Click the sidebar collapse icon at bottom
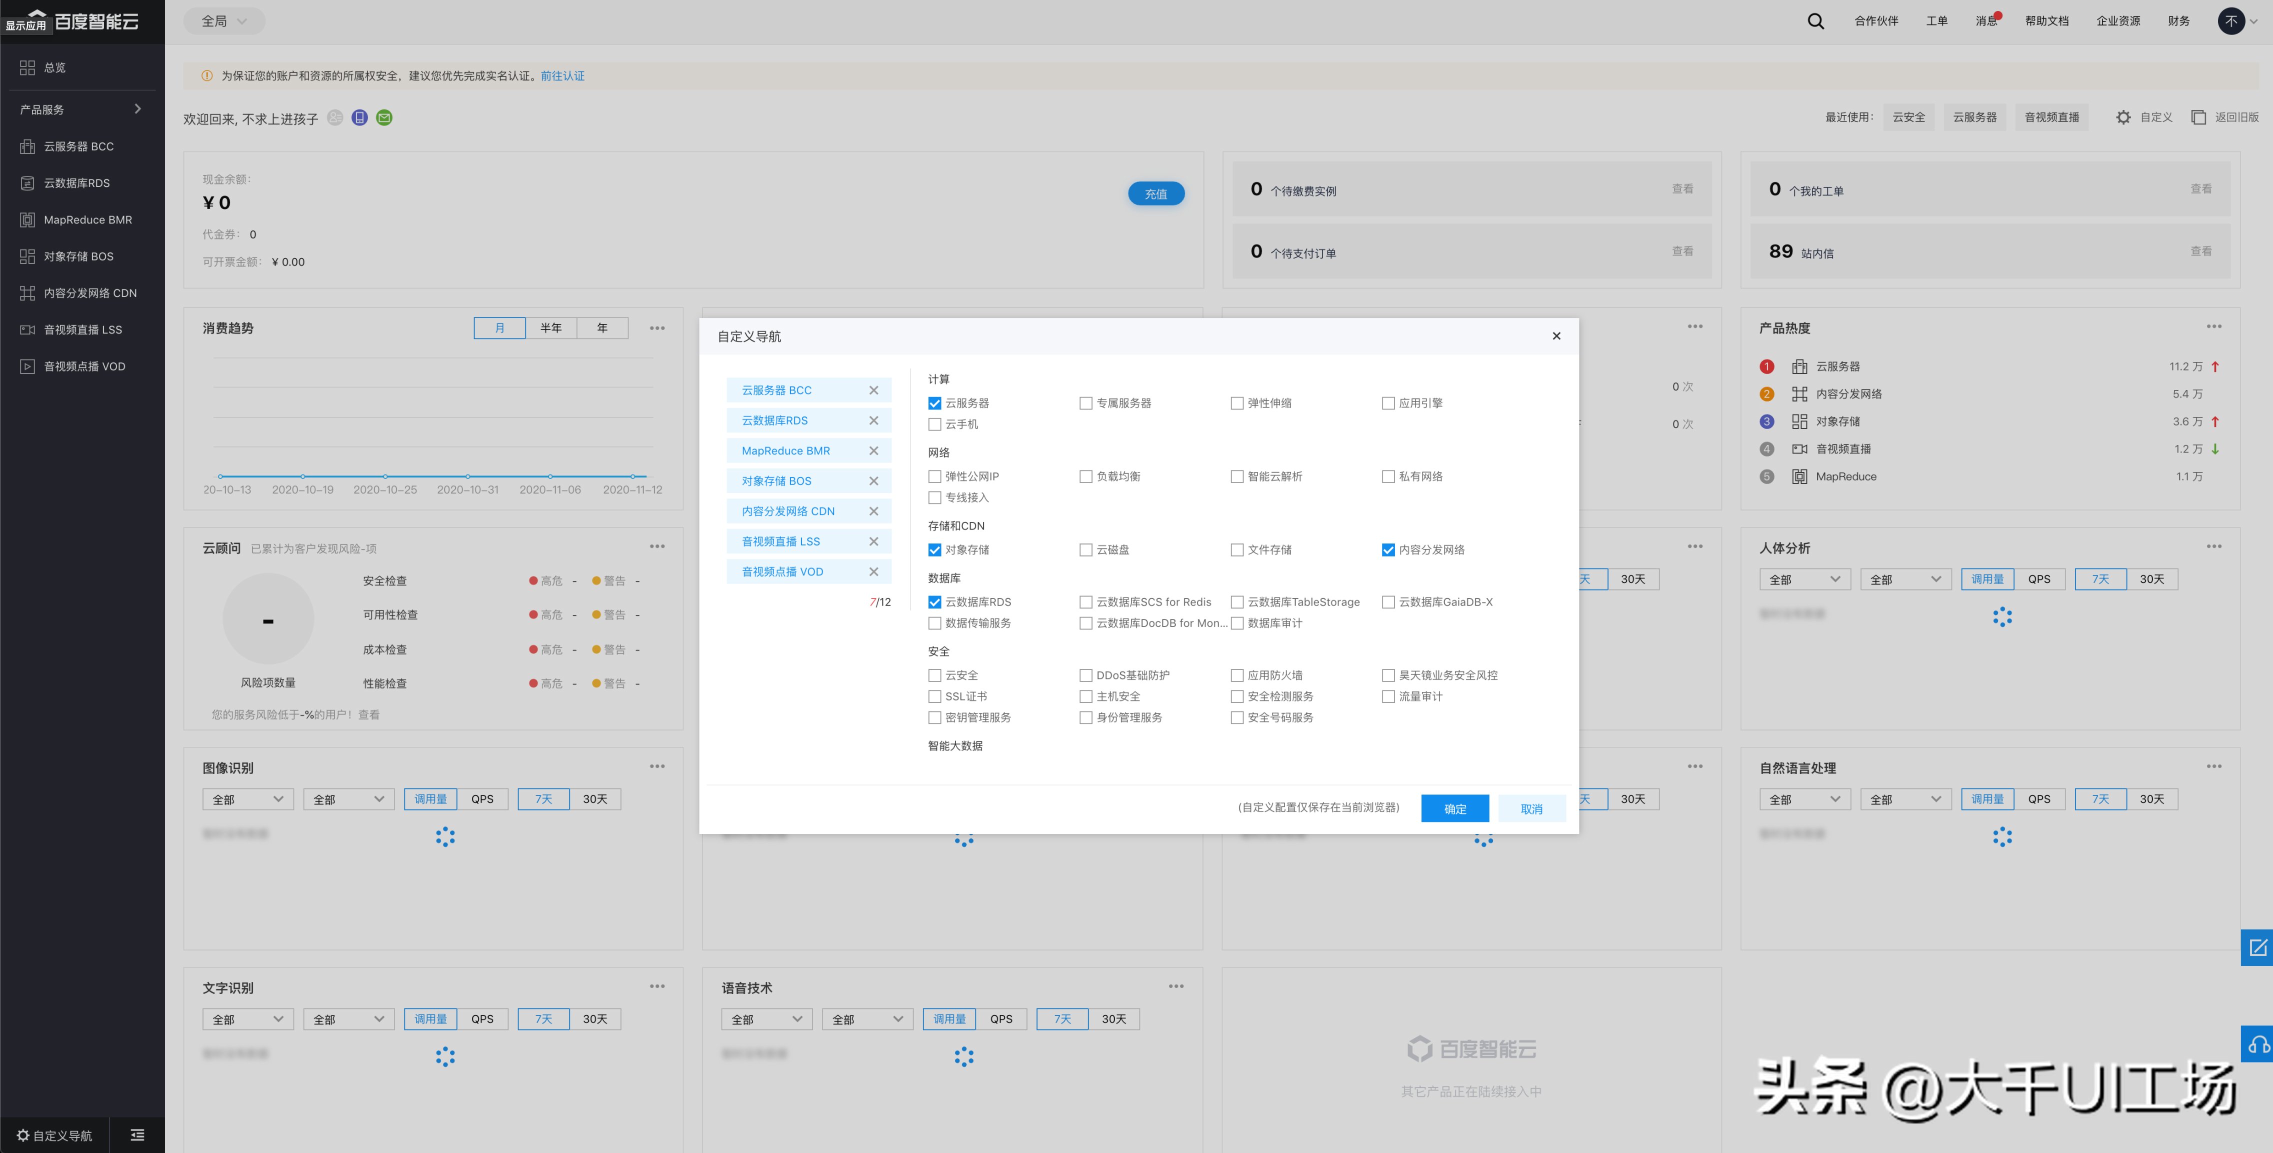Image resolution: width=2273 pixels, height=1153 pixels. pyautogui.click(x=137, y=1134)
